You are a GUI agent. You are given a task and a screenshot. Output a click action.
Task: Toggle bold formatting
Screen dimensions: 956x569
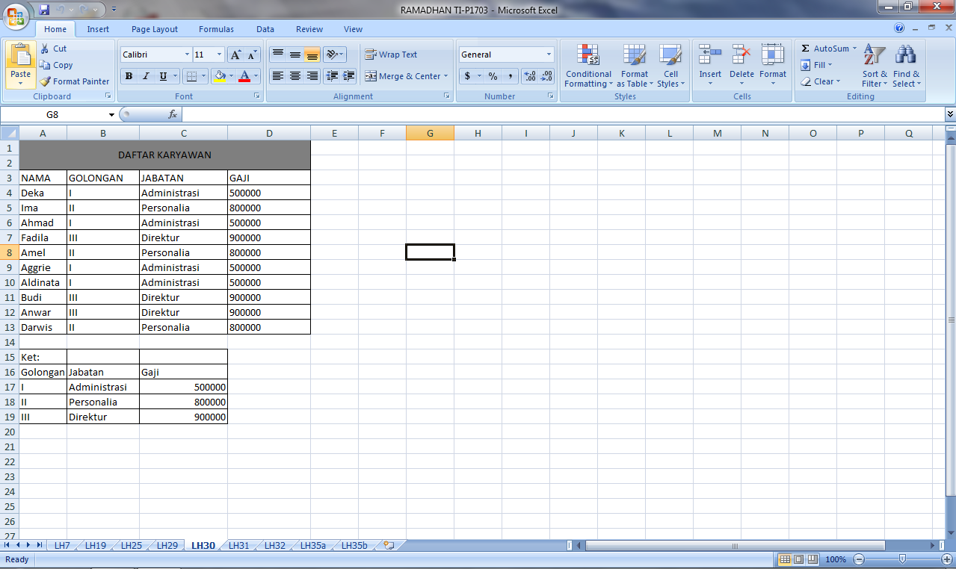tap(128, 76)
